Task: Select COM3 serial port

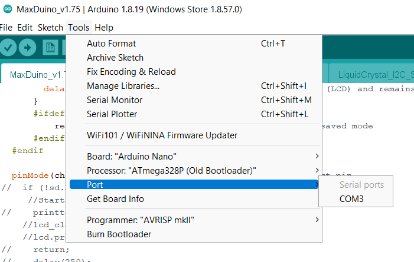Action: pyautogui.click(x=351, y=199)
